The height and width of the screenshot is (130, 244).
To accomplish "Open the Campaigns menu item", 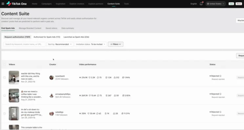I will [x=47, y=4].
